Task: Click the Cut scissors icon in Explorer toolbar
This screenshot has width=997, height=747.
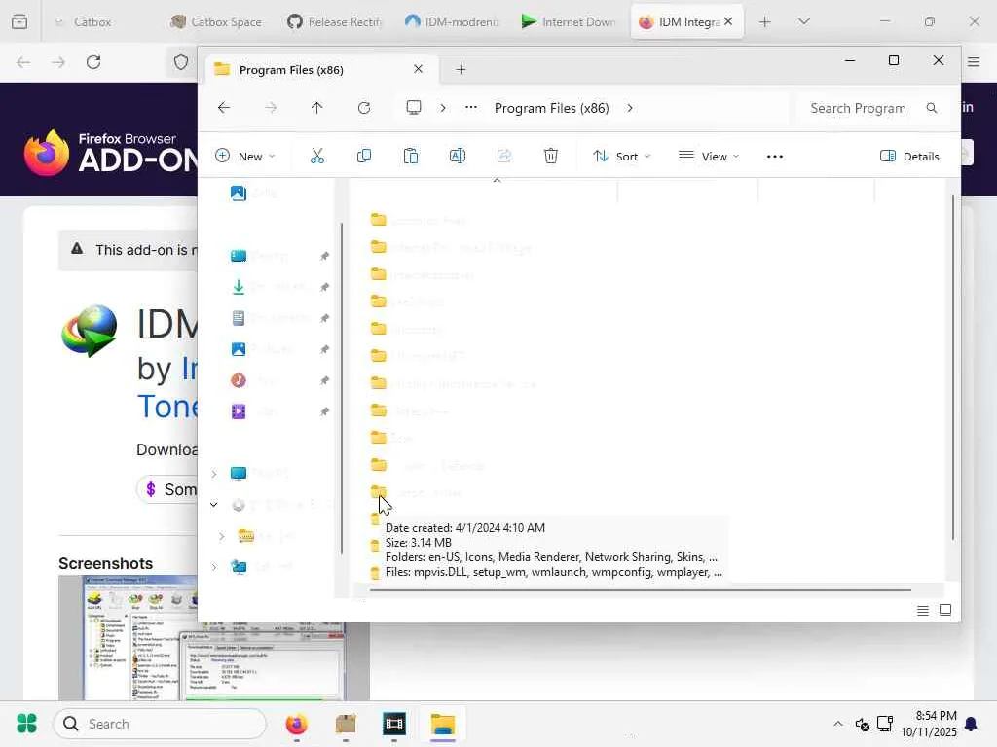Action: 316,157
